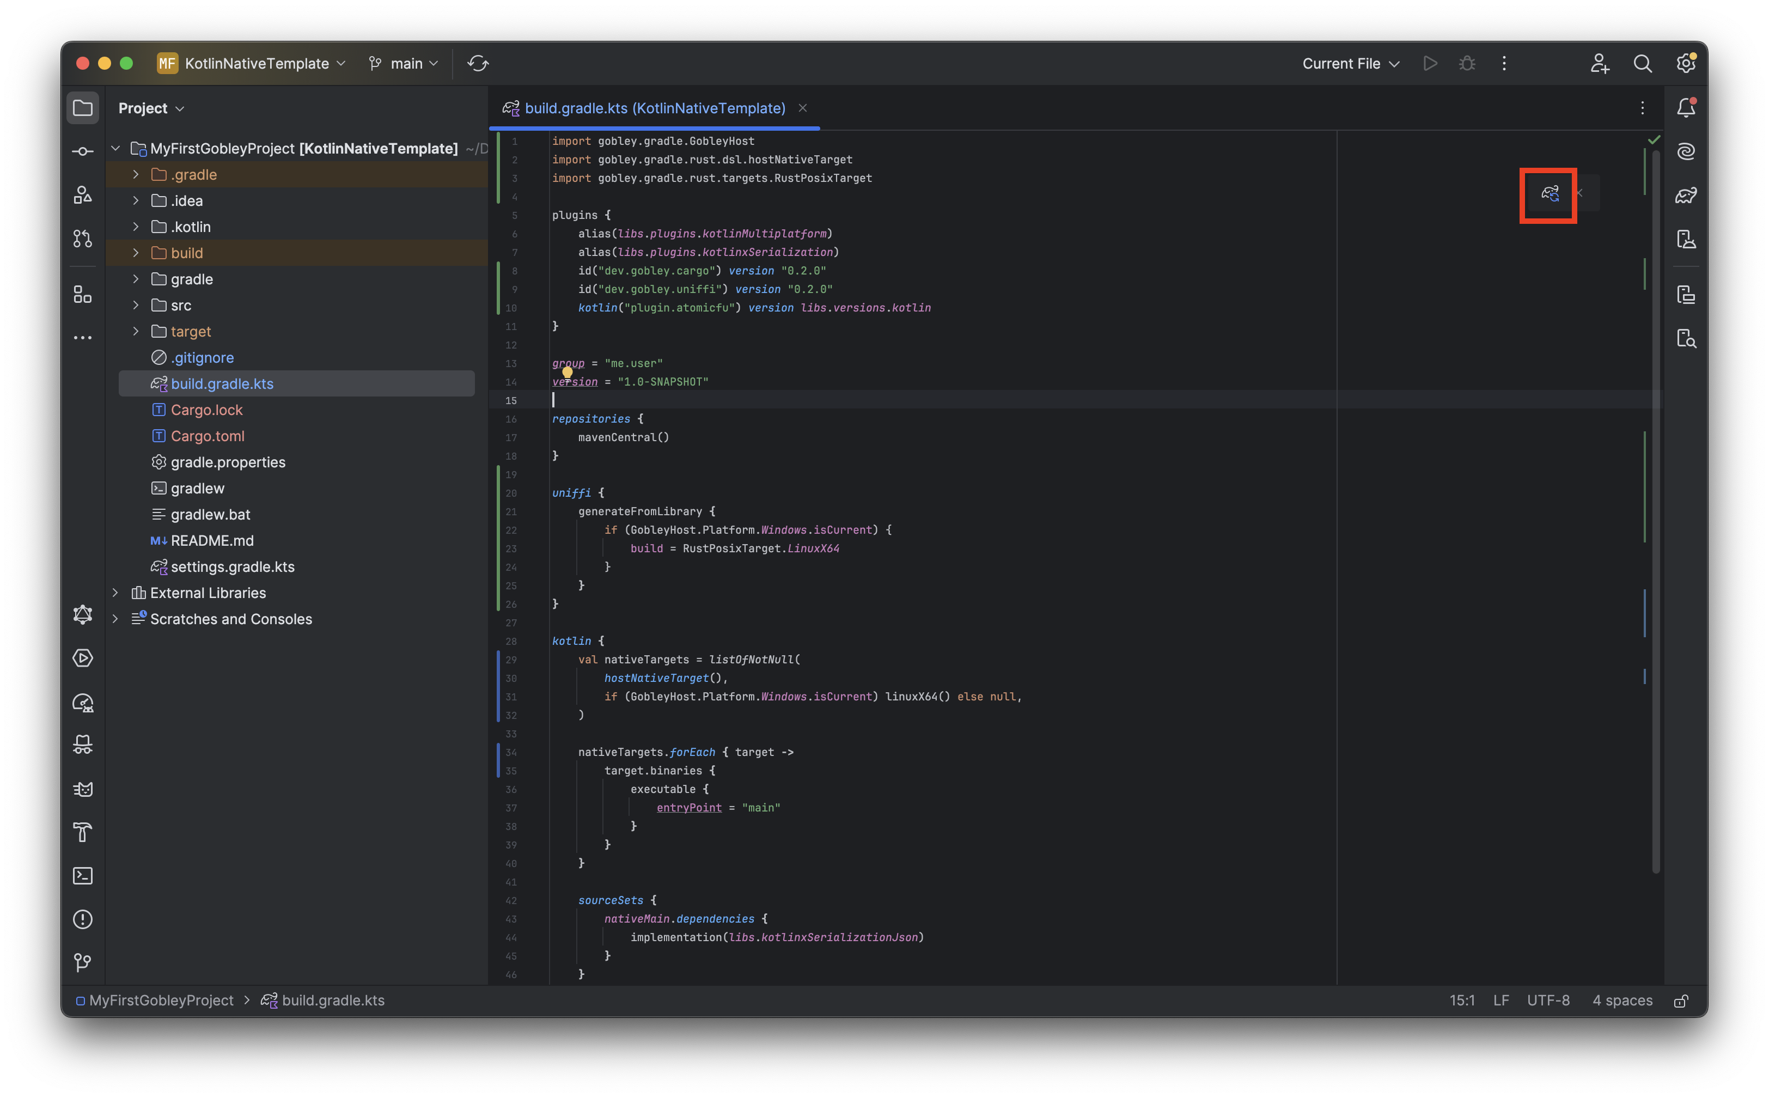
Task: Click the update project refresh icon
Action: click(478, 64)
